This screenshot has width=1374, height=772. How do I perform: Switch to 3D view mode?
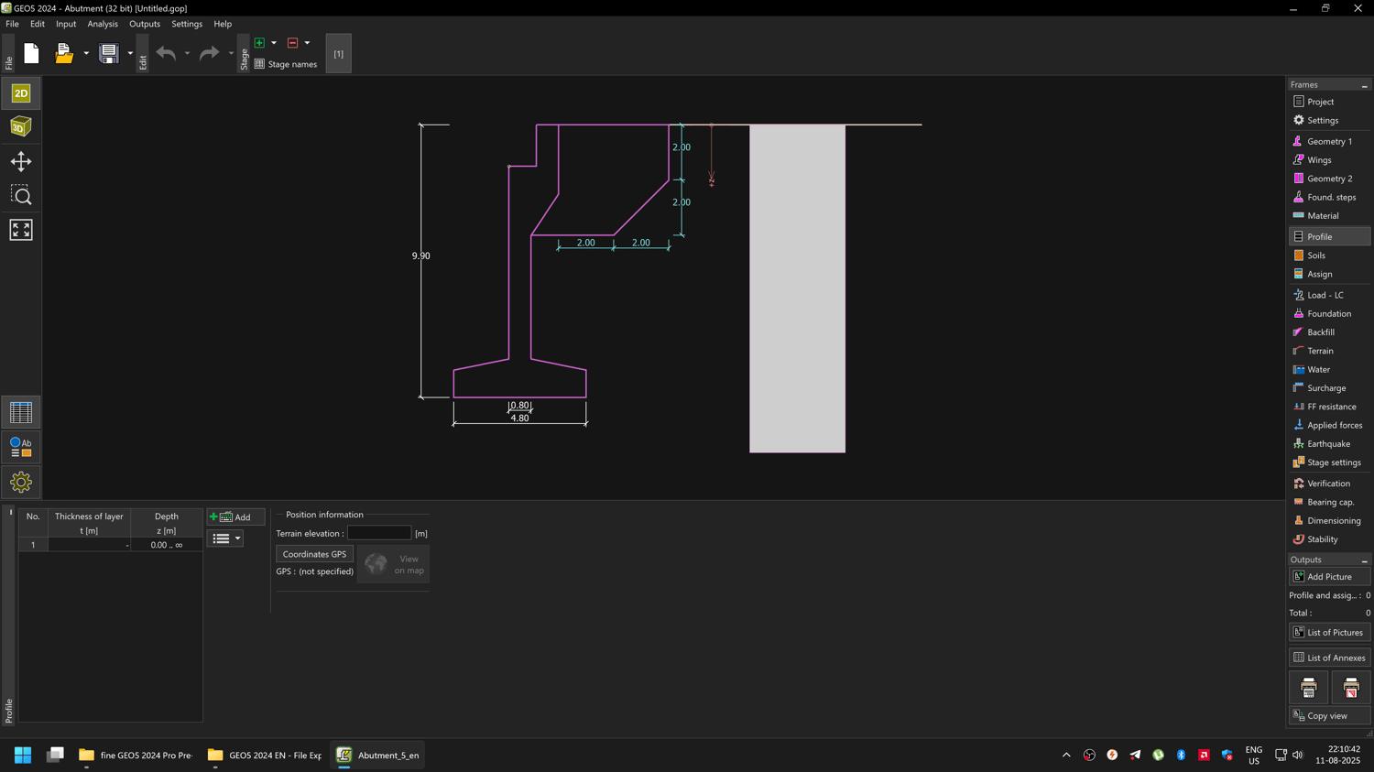20,127
